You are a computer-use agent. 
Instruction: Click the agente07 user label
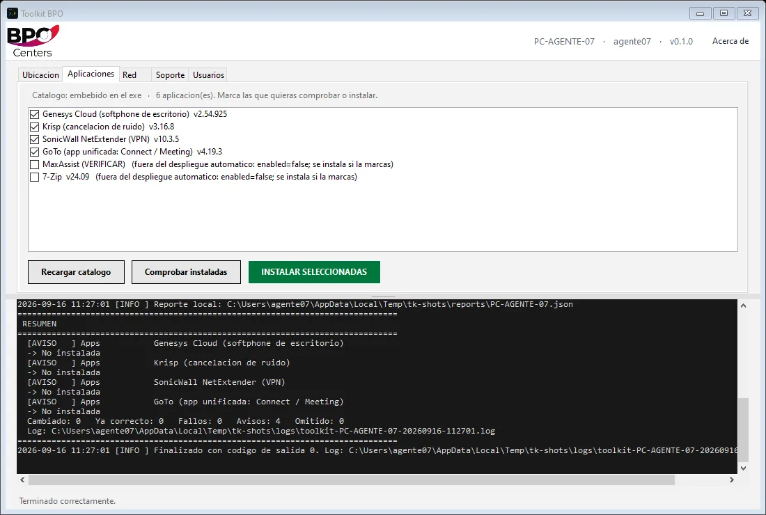[632, 42]
